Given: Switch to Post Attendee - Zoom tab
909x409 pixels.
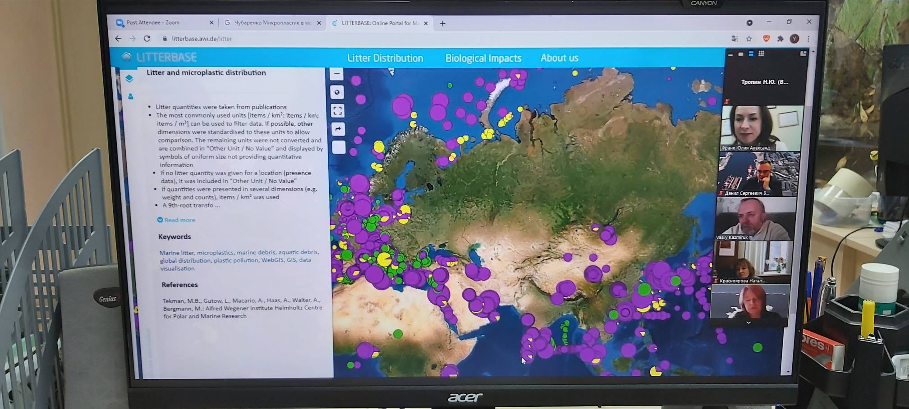Looking at the screenshot, I should (164, 23).
